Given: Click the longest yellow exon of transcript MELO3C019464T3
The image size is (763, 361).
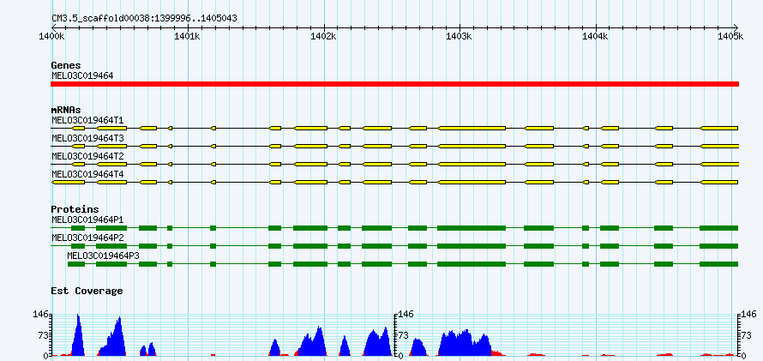Looking at the screenshot, I should 472,146.
